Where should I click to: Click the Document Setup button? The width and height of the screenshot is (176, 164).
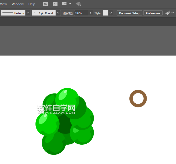(x=129, y=13)
